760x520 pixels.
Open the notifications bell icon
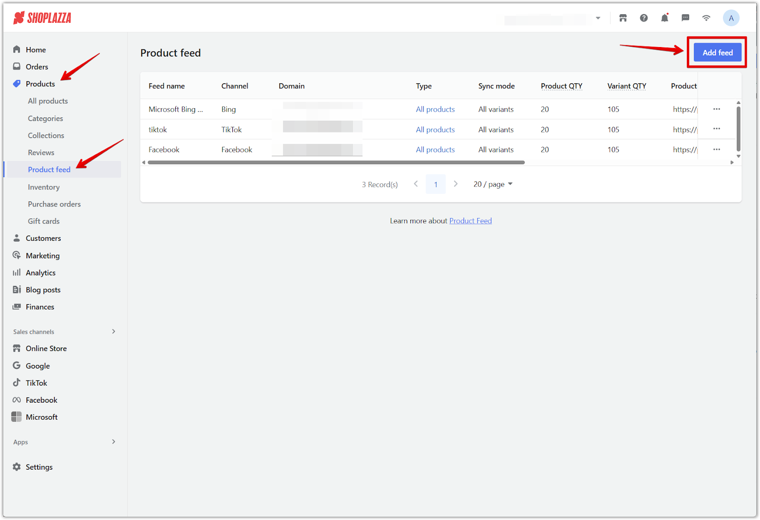[665, 18]
